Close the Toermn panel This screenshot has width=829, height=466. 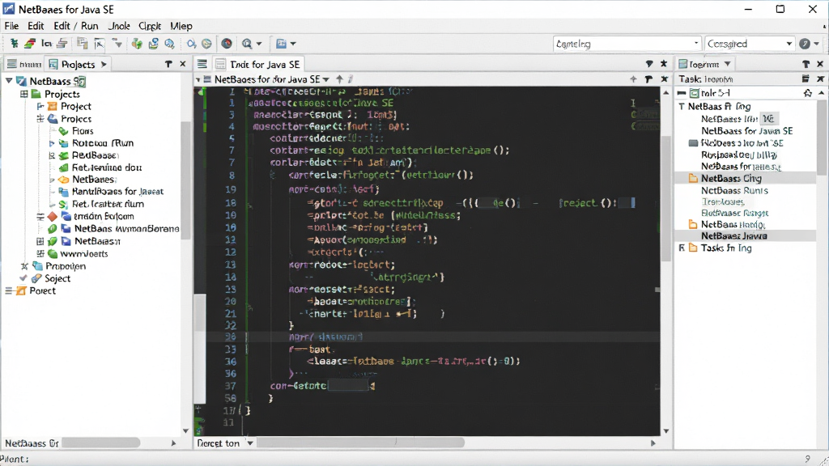pyautogui.click(x=821, y=64)
